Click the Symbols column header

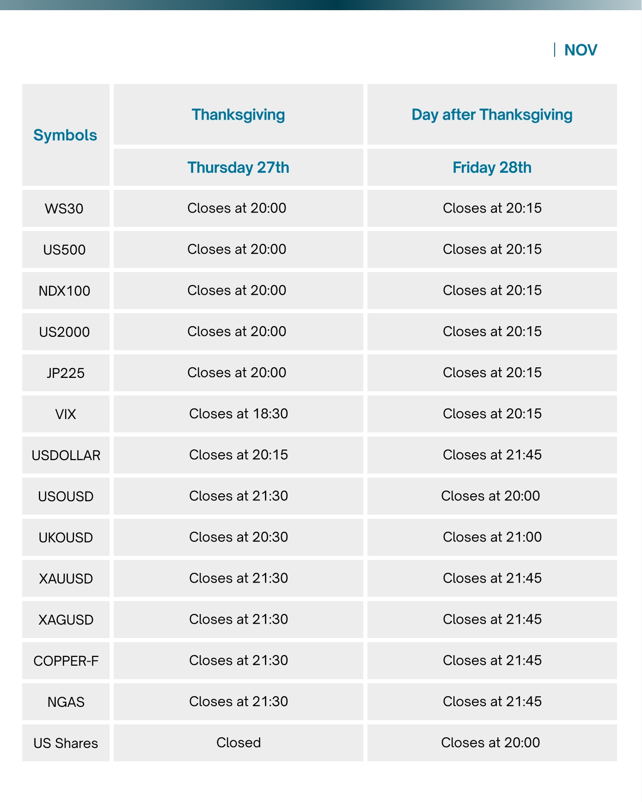point(65,135)
